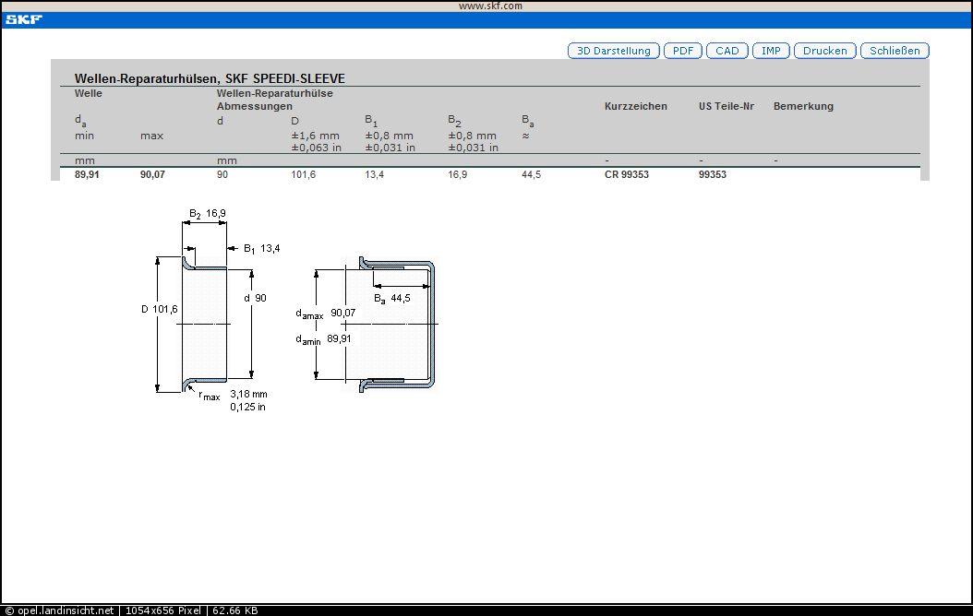This screenshot has width=973, height=616.
Task: Click the d 90 dimension label in drawing
Action: [x=255, y=298]
